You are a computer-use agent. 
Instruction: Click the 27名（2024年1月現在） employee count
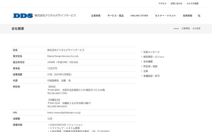(60, 74)
